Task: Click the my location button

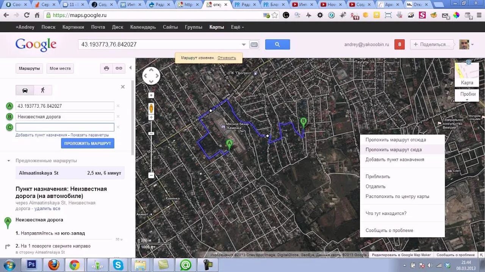Action: click(151, 95)
